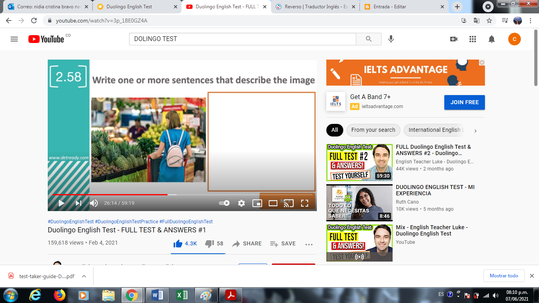The width and height of the screenshot is (539, 303).
Task: Open account avatar menu
Action: point(515,39)
